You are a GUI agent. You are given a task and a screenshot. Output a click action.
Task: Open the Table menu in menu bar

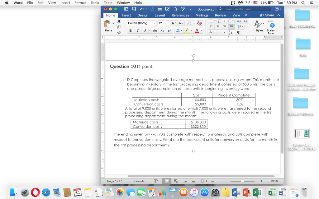108,3
